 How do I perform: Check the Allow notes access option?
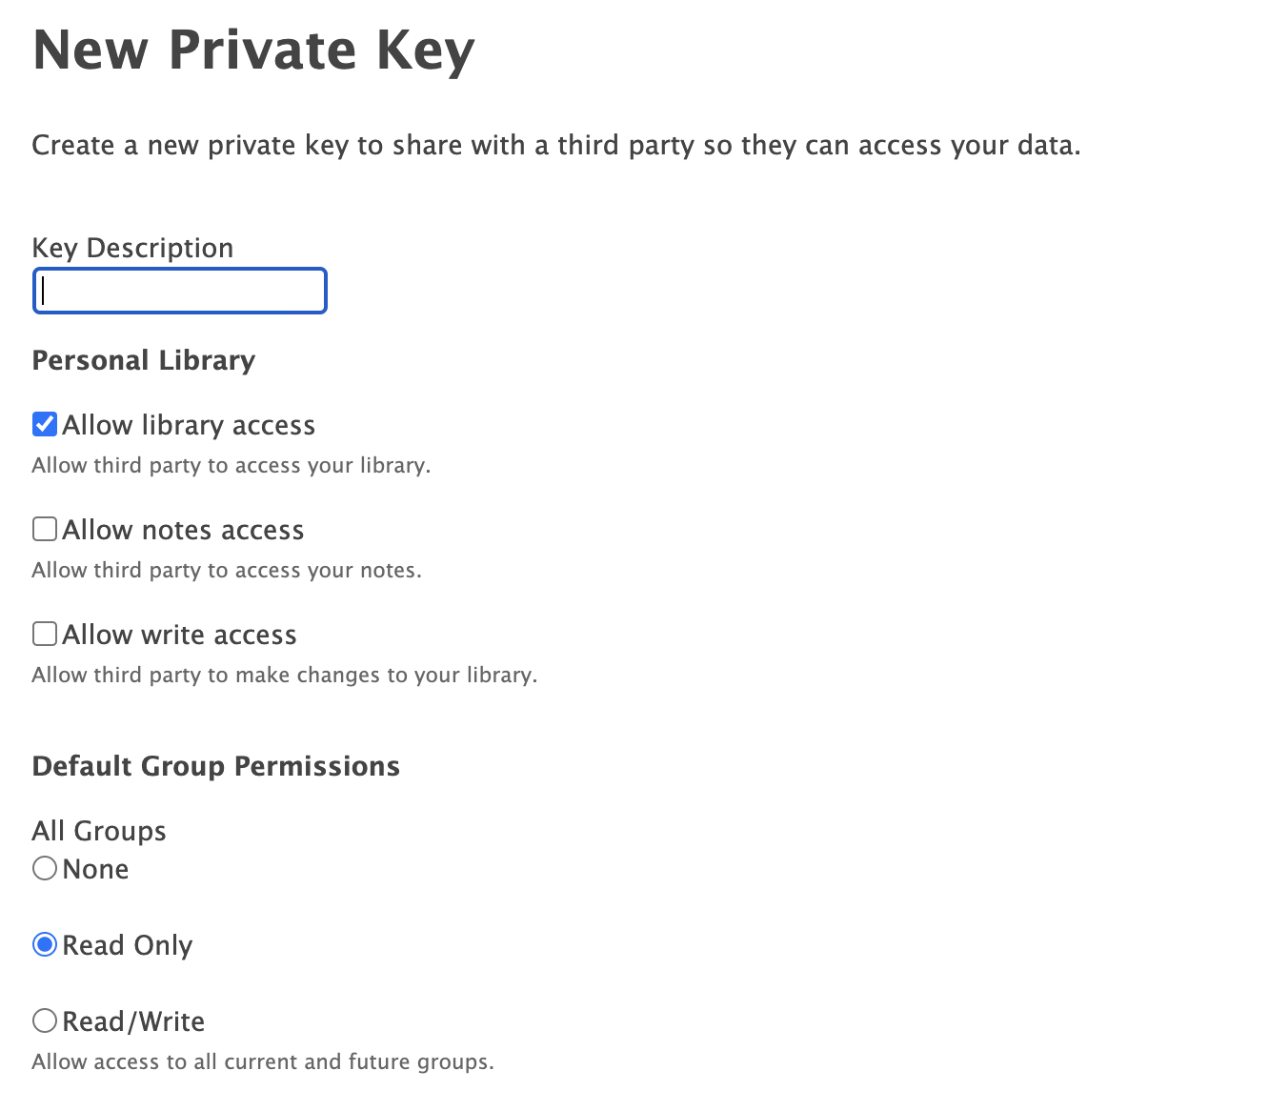coord(44,529)
